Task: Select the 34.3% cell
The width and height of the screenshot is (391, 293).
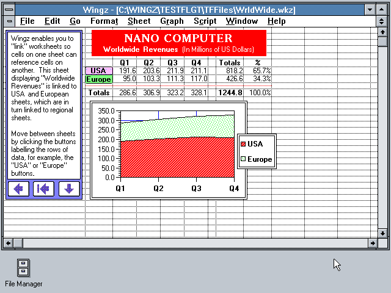Action: click(x=258, y=79)
